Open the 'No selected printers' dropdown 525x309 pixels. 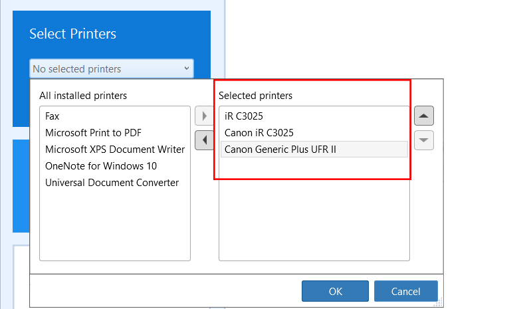coord(112,68)
